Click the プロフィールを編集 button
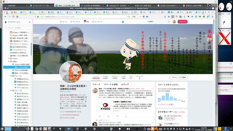This screenshot has height=131, width=233. [x=179, y=77]
